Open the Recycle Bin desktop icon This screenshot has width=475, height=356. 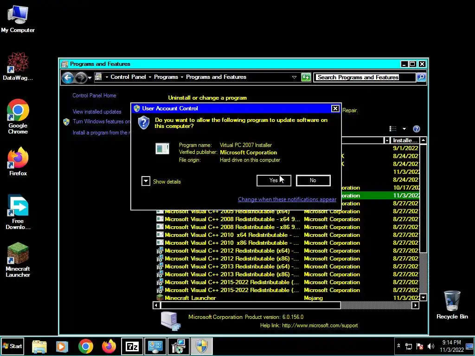(x=452, y=305)
